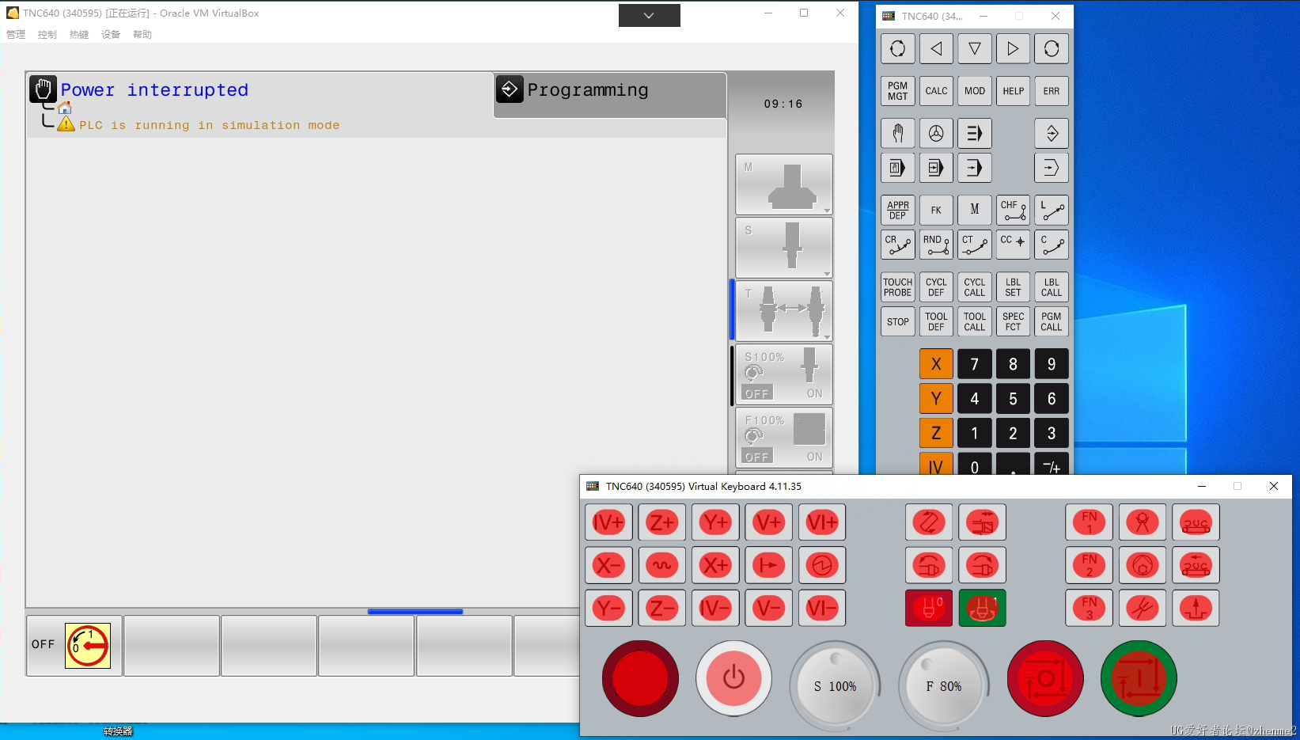This screenshot has width=1300, height=740.
Task: Click the CYCL DEF key
Action: tap(936, 287)
